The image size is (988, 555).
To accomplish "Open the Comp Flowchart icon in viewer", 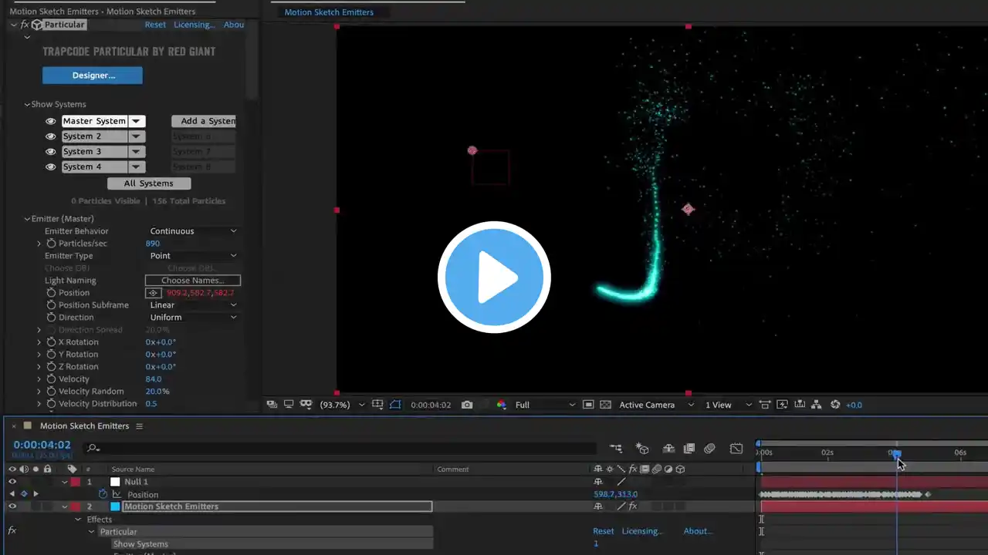I will (816, 405).
